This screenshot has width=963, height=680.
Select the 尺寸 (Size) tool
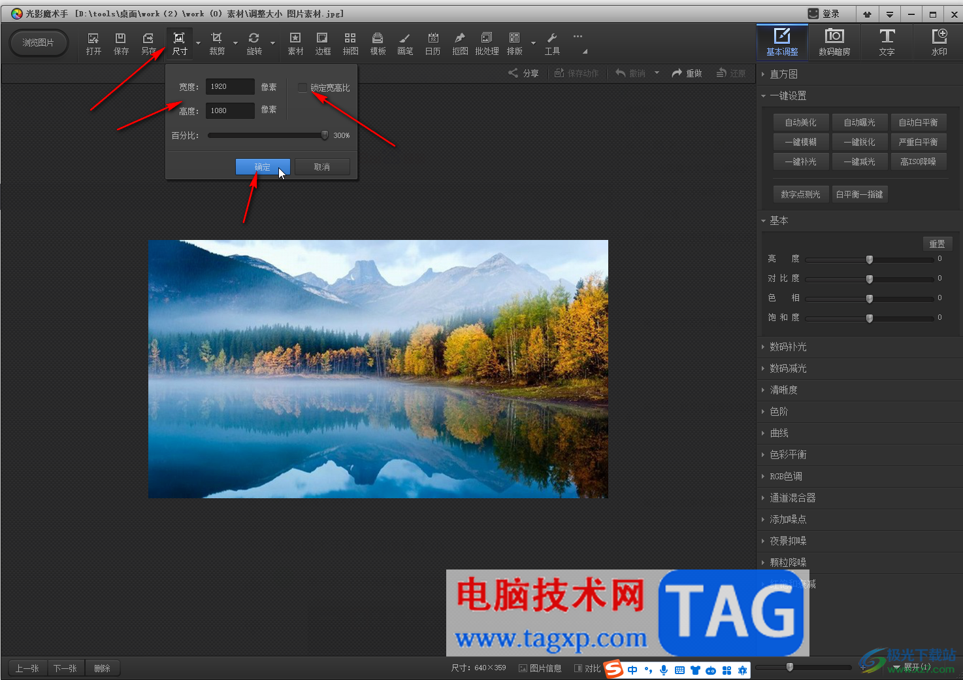(179, 44)
